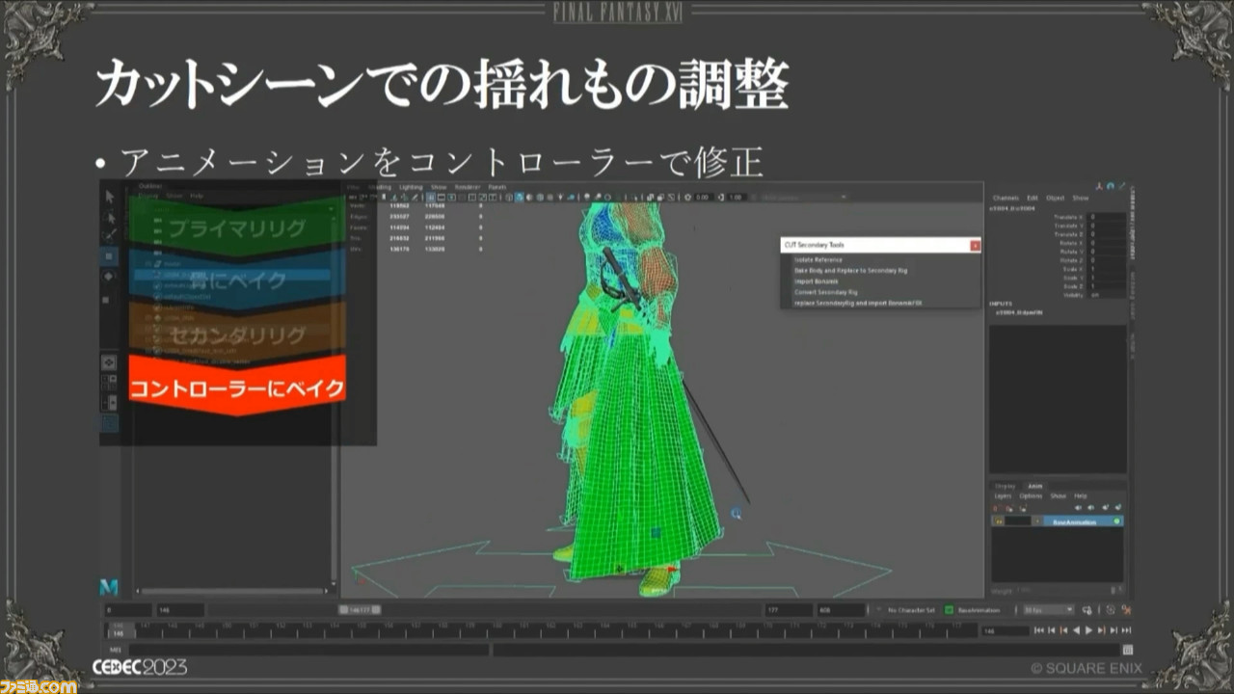
Task: Toggle the loop playback icon
Action: click(x=1087, y=610)
